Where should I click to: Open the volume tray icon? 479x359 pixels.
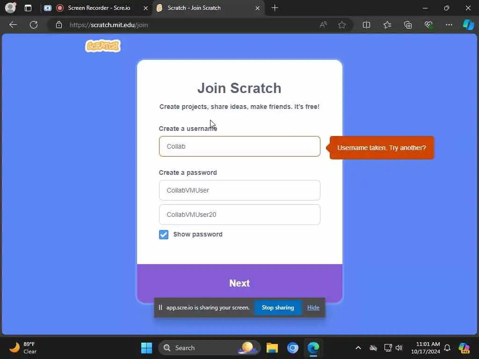[399, 348]
